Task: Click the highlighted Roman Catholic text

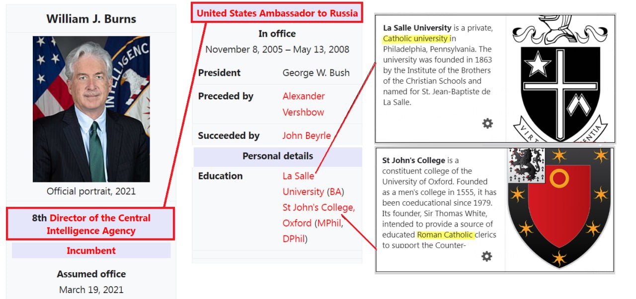Action: tap(446, 235)
